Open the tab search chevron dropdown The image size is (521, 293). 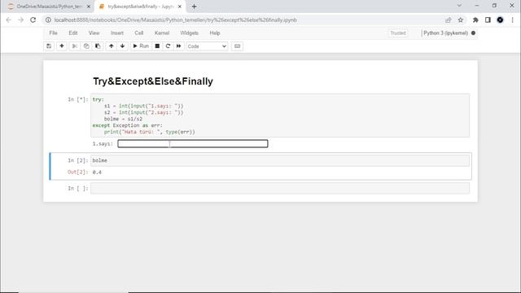(459, 6)
